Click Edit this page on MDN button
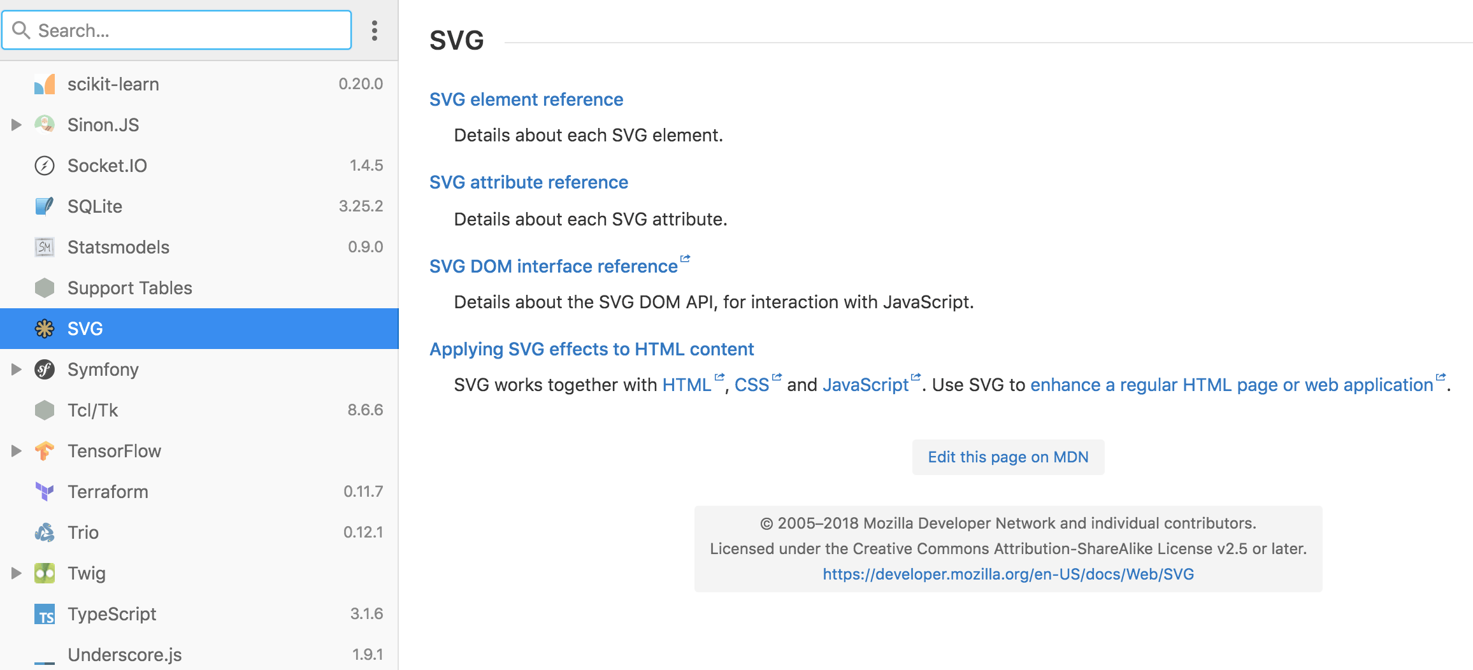Viewport: 1473px width, 670px height. pyautogui.click(x=1008, y=457)
